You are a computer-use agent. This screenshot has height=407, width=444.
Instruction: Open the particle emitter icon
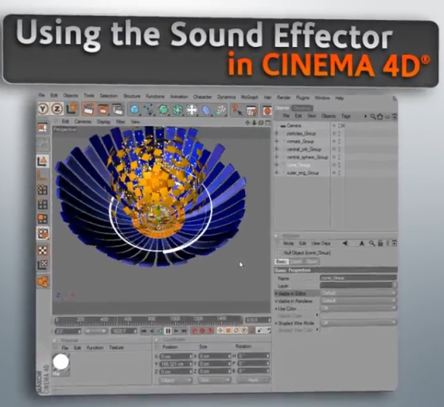pyautogui.click(x=220, y=110)
